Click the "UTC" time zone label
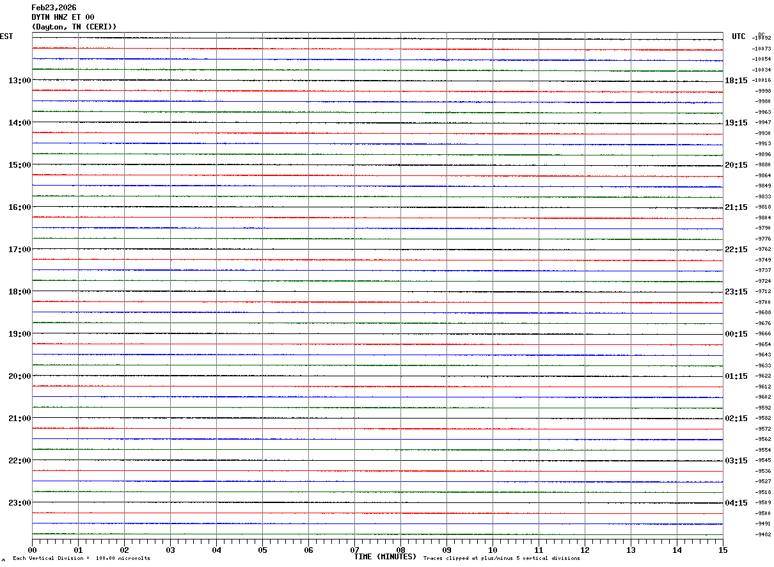 coord(739,36)
